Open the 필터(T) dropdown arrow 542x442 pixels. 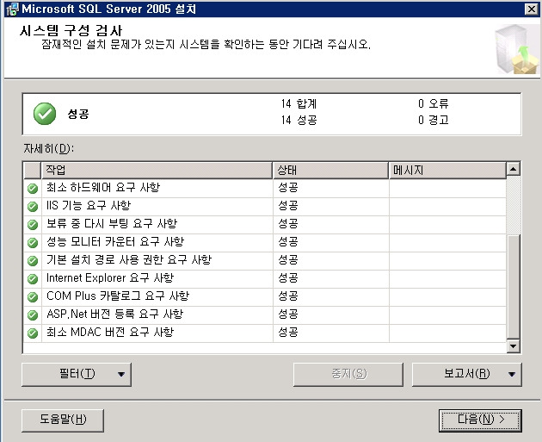tap(121, 374)
